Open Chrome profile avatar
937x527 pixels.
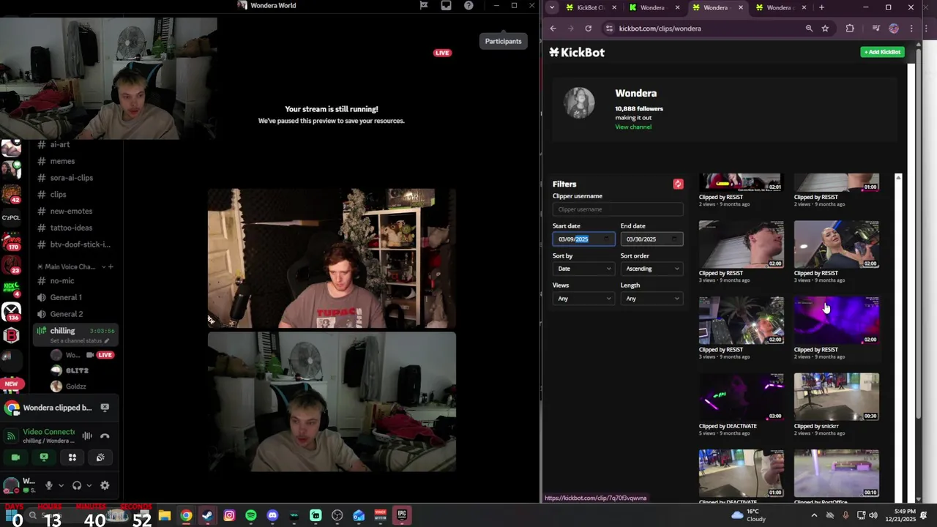pos(894,29)
